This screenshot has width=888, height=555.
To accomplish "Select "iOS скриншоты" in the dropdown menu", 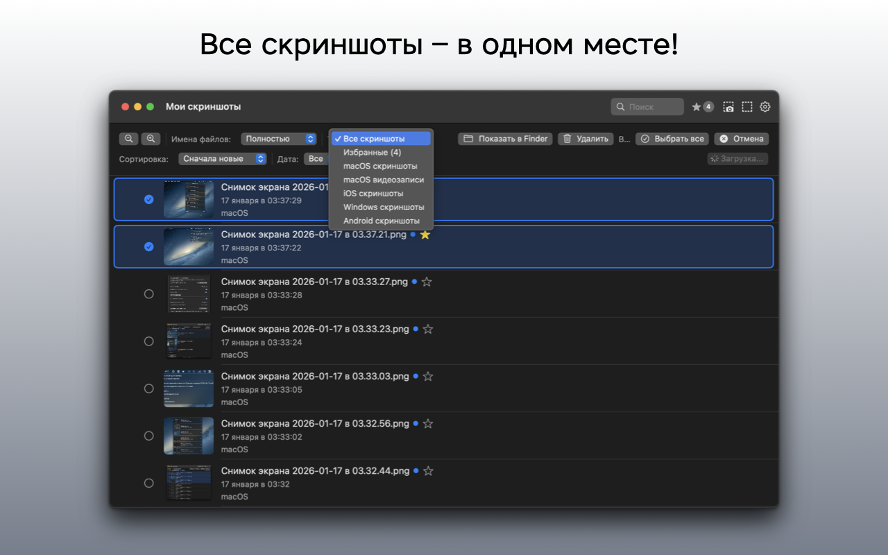I will [x=373, y=194].
